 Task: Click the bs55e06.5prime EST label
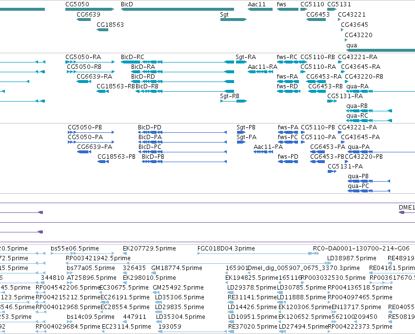[x=75, y=249]
